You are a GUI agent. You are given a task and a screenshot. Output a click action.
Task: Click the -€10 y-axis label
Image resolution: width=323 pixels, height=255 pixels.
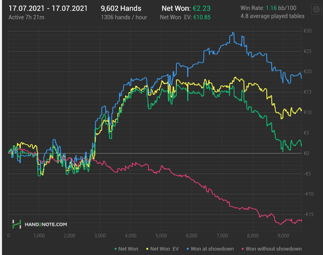(x=309, y=194)
